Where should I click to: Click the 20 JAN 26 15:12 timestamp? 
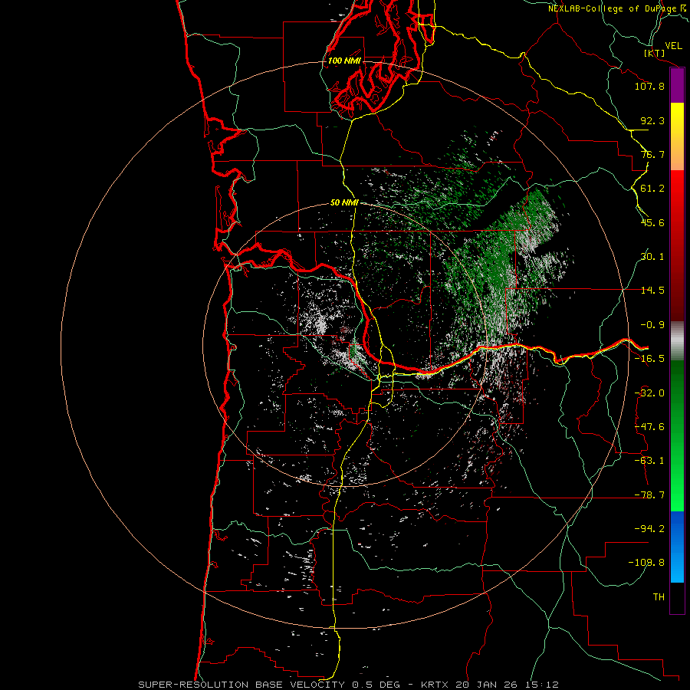pos(506,685)
